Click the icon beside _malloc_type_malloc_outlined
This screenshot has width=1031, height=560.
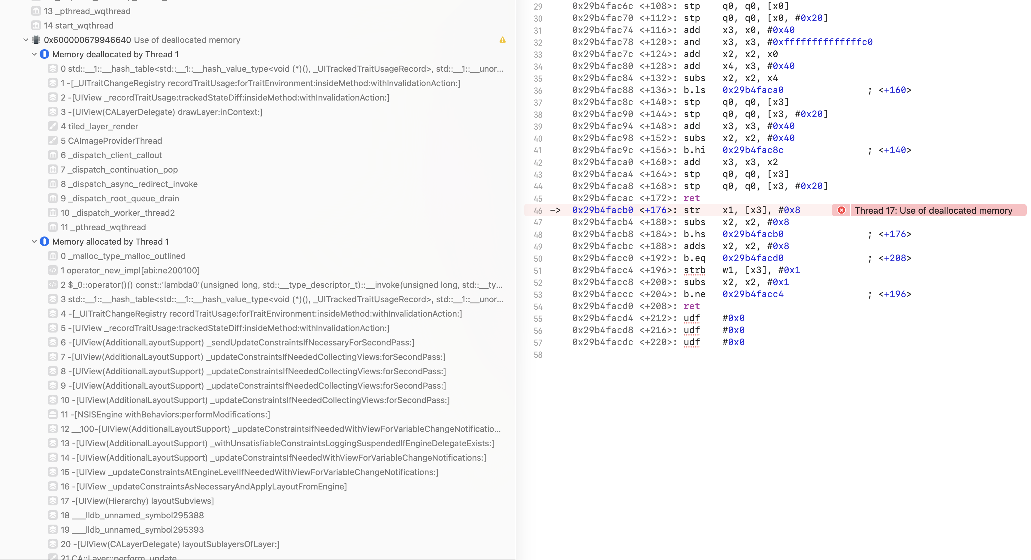tap(53, 256)
